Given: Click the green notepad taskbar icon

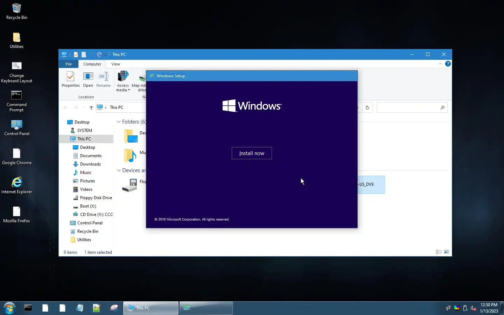Looking at the screenshot, I should point(97,308).
